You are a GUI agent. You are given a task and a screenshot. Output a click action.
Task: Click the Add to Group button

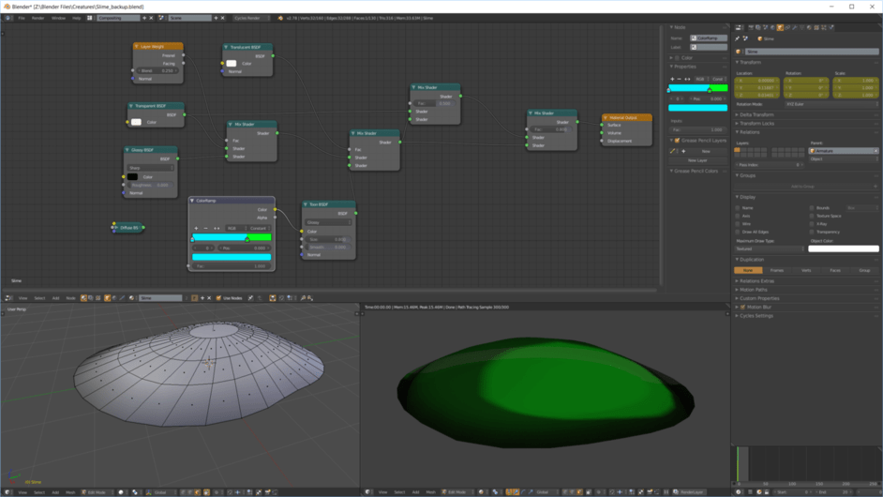click(804, 187)
